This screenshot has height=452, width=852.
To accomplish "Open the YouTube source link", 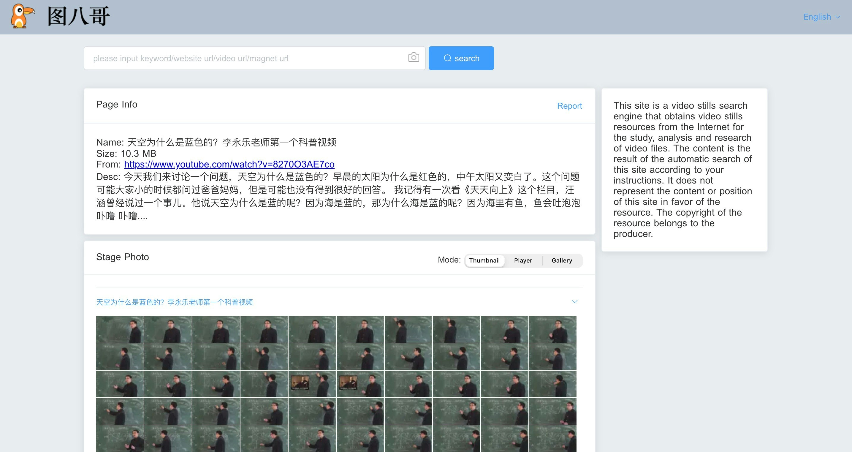I will point(229,165).
